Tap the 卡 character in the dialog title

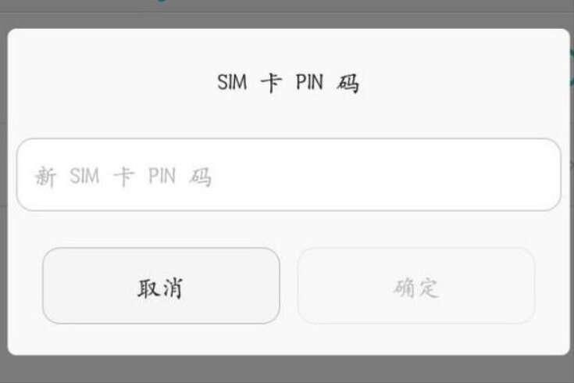[x=271, y=83]
